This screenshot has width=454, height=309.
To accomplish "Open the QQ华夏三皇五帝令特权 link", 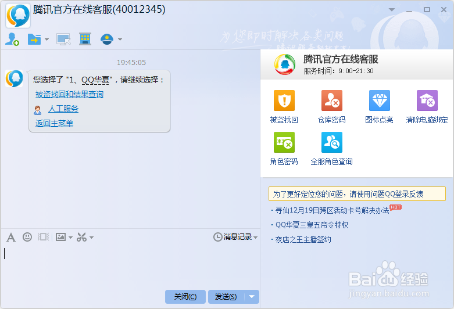I will (312, 225).
